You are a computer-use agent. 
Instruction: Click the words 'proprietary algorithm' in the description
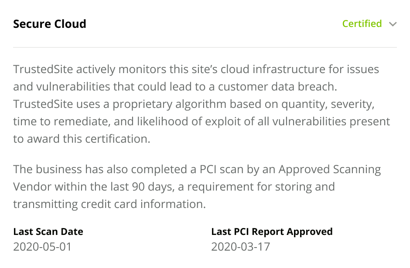pyautogui.click(x=169, y=104)
